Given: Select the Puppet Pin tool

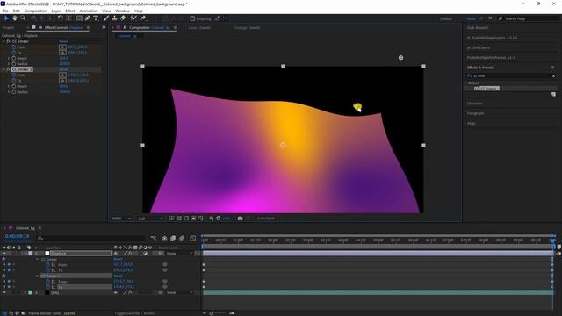Looking at the screenshot, I should (143, 18).
